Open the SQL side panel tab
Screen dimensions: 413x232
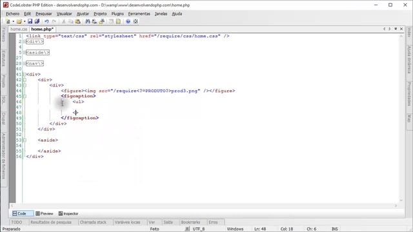tap(3, 101)
